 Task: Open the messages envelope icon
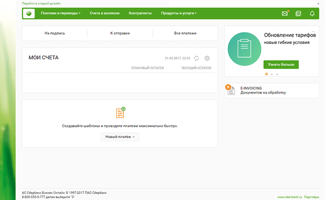tap(285, 14)
